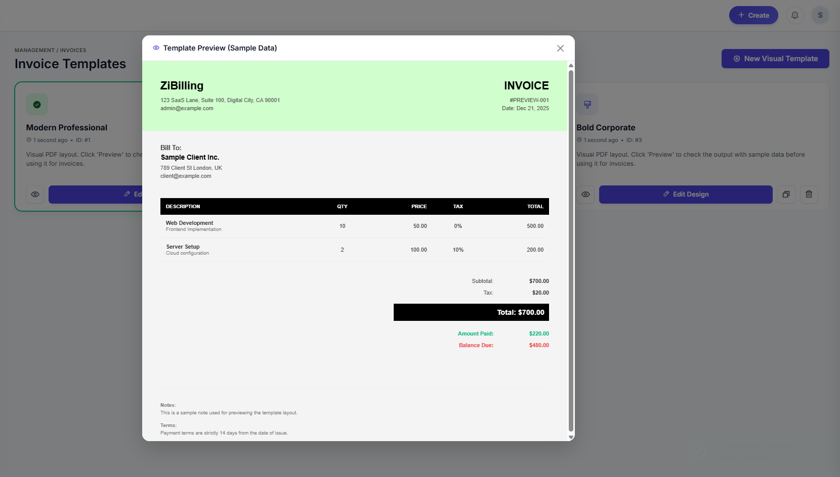Delete Bold Corporate using the trash icon
This screenshot has height=477, width=840.
(809, 195)
